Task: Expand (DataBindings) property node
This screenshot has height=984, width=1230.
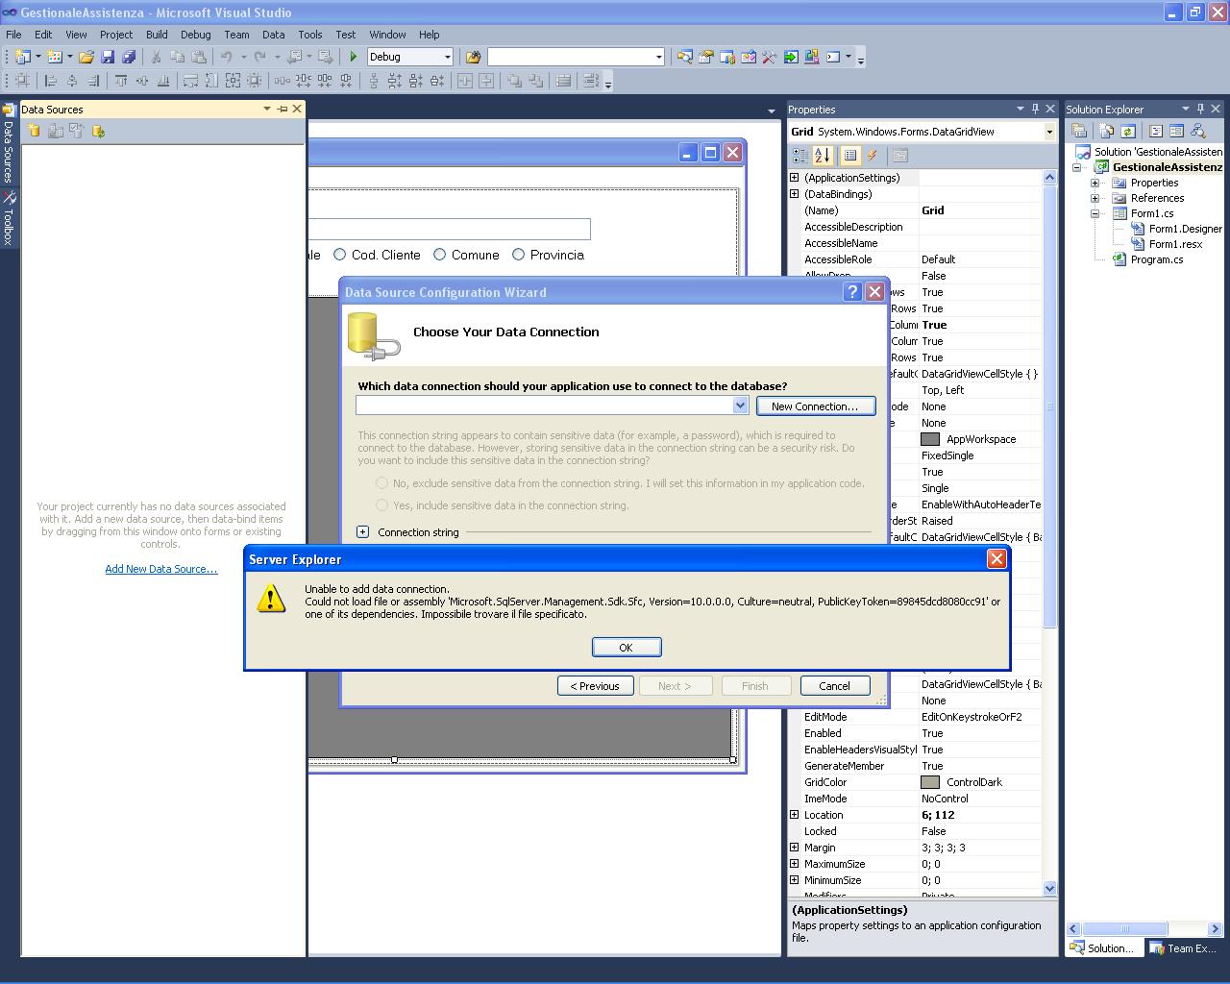Action: click(795, 194)
